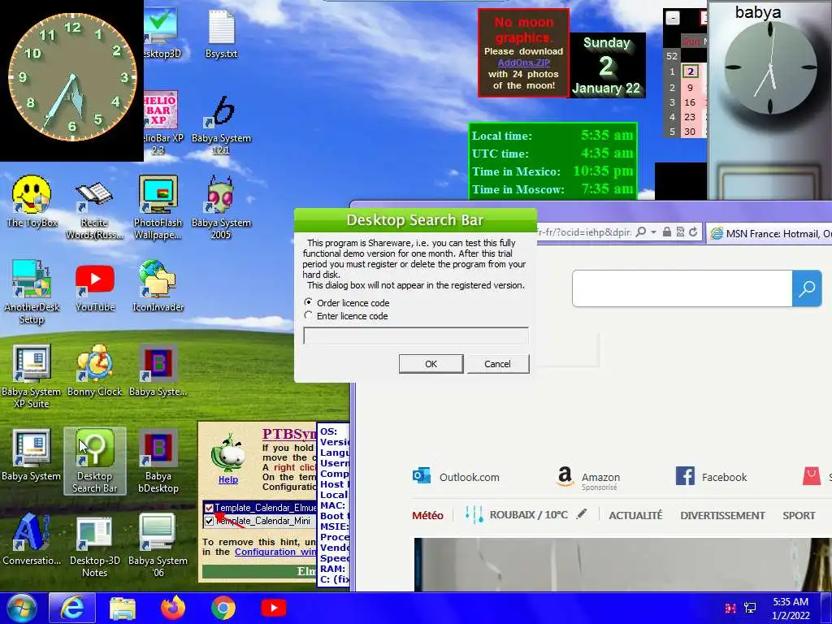Open the SPORT tab on MSN

(x=799, y=515)
